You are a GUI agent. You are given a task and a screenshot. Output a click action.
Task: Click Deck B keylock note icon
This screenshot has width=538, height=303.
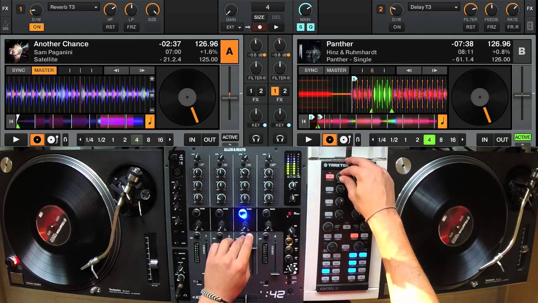[x=443, y=122]
